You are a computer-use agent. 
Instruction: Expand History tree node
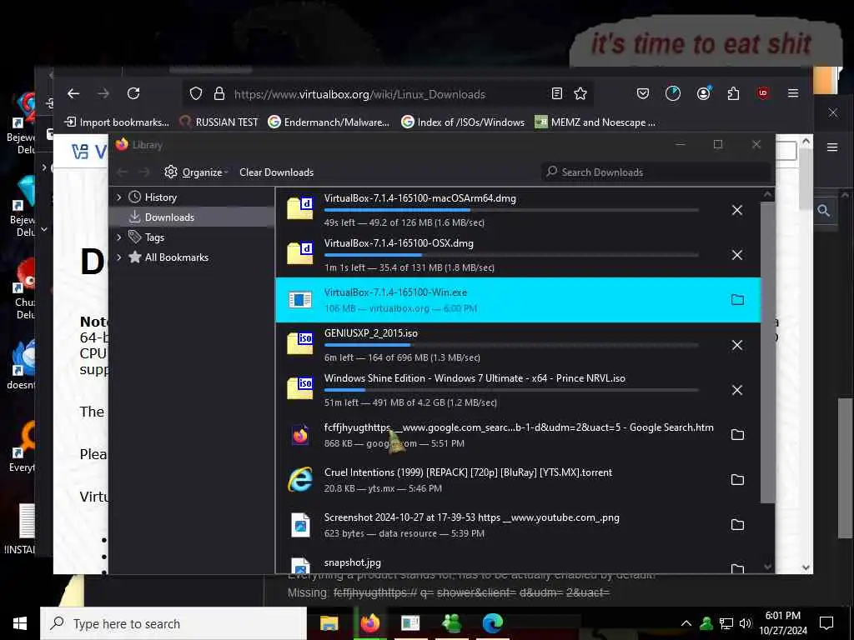(119, 197)
